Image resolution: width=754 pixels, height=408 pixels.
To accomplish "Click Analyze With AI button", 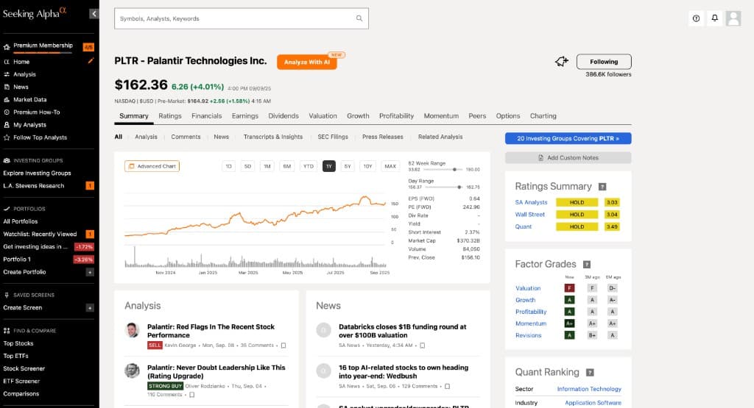I will (x=307, y=62).
